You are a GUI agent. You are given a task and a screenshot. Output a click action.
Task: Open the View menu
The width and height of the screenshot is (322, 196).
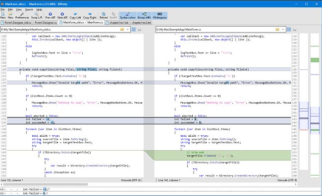click(x=19, y=9)
